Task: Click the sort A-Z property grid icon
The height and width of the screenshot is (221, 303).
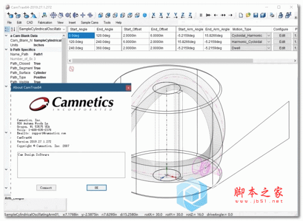Action: 13,29
